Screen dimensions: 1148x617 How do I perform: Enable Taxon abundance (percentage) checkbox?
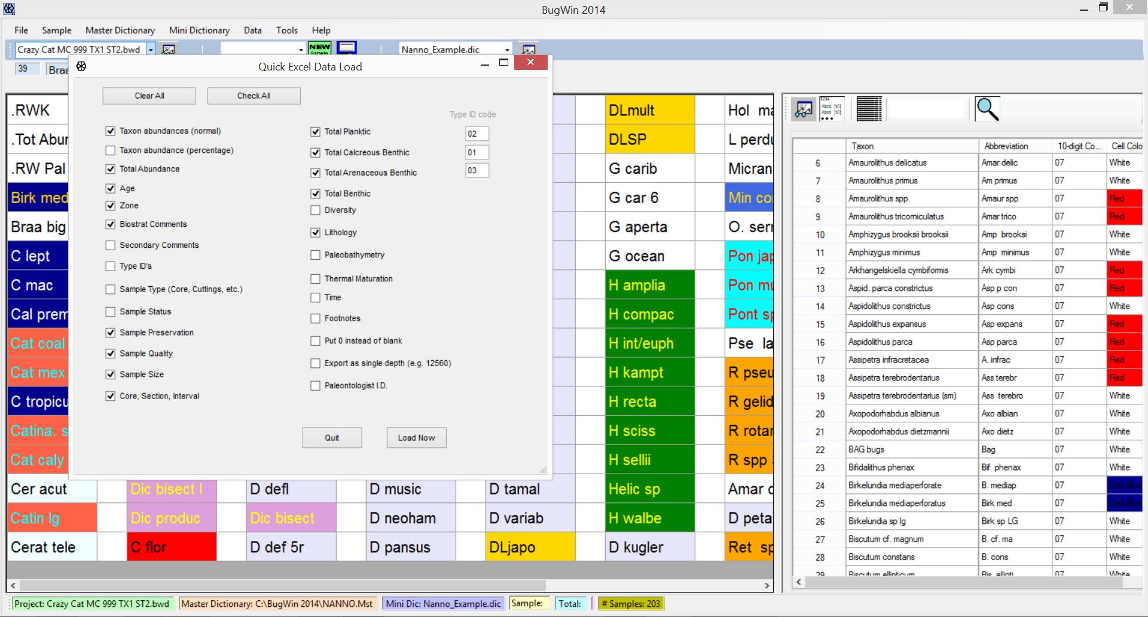click(111, 151)
